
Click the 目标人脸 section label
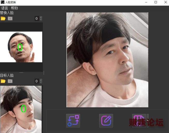(x=7, y=75)
